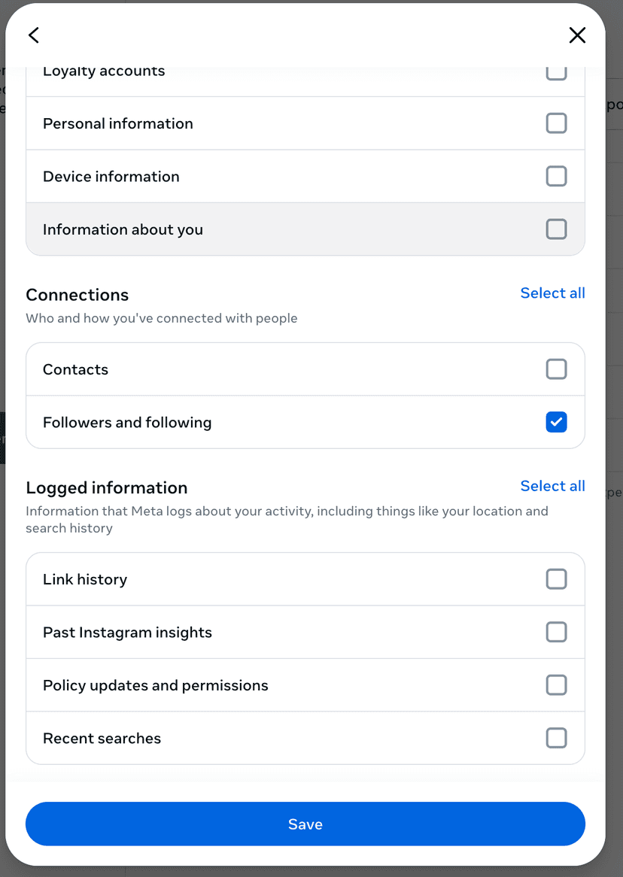Click the Contacts row label
This screenshot has height=877, width=623.
click(75, 369)
